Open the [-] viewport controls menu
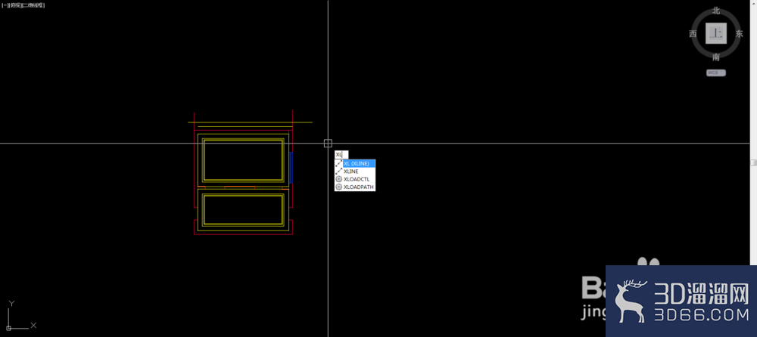Image resolution: width=757 pixels, height=337 pixels. [5, 5]
